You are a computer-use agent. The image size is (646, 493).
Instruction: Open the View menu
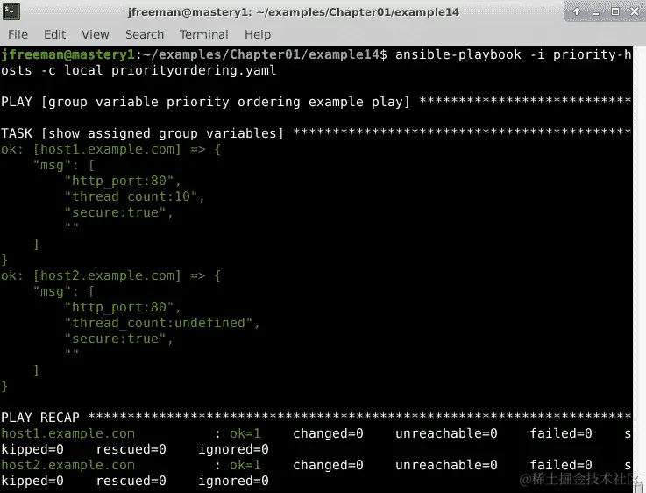(96, 34)
